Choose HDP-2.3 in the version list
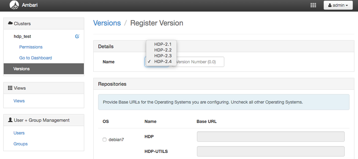The image size is (358, 159). click(x=163, y=56)
